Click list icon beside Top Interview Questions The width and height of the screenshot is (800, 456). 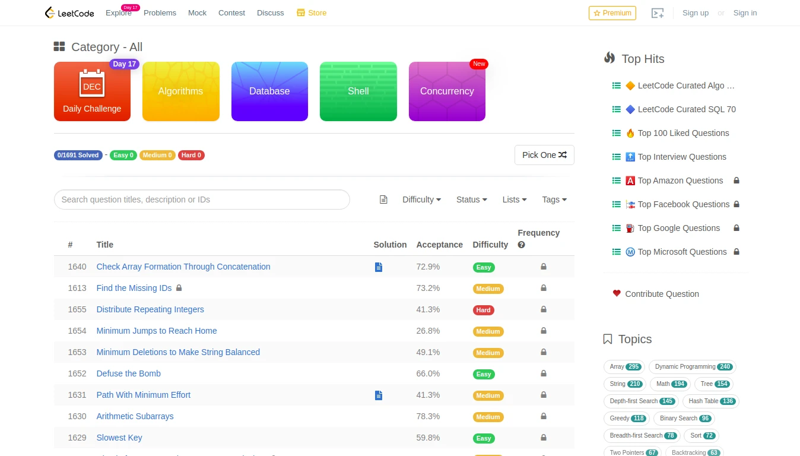tap(617, 157)
